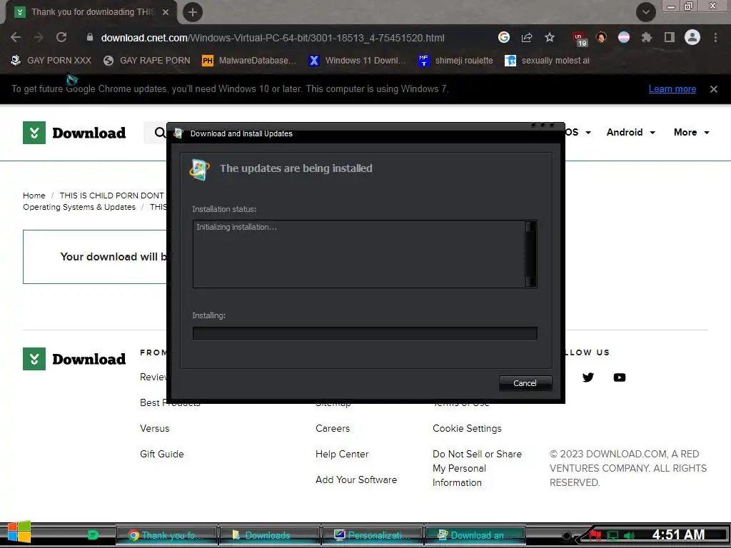This screenshot has height=548, width=731.
Task: Cancel the update installation
Action: (x=525, y=383)
